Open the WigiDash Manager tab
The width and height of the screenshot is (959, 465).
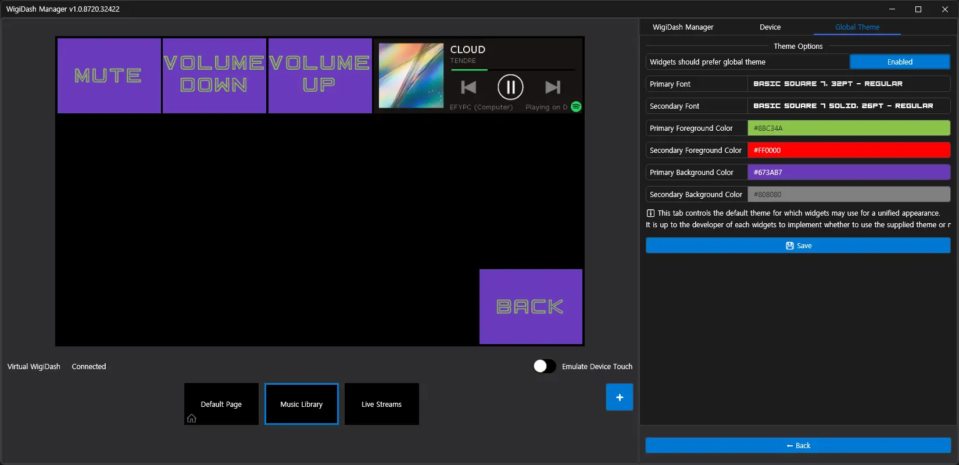(682, 27)
